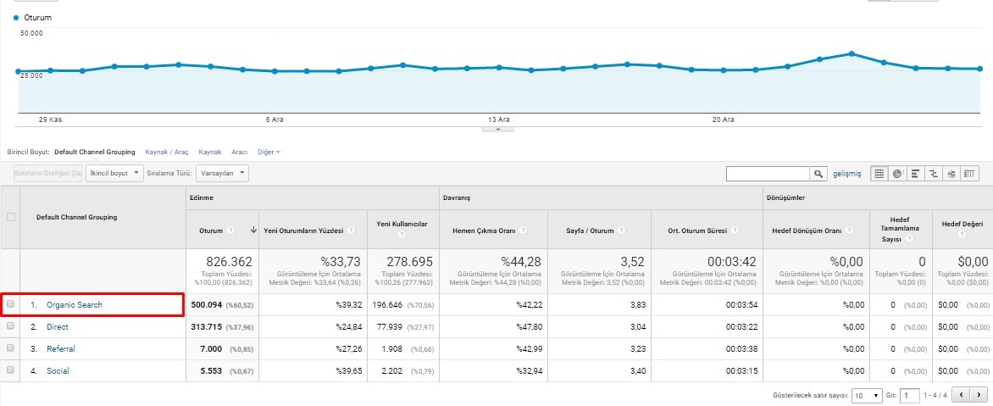993x406 pixels.
Task: Sort by Oturum column header
Action: (210, 231)
